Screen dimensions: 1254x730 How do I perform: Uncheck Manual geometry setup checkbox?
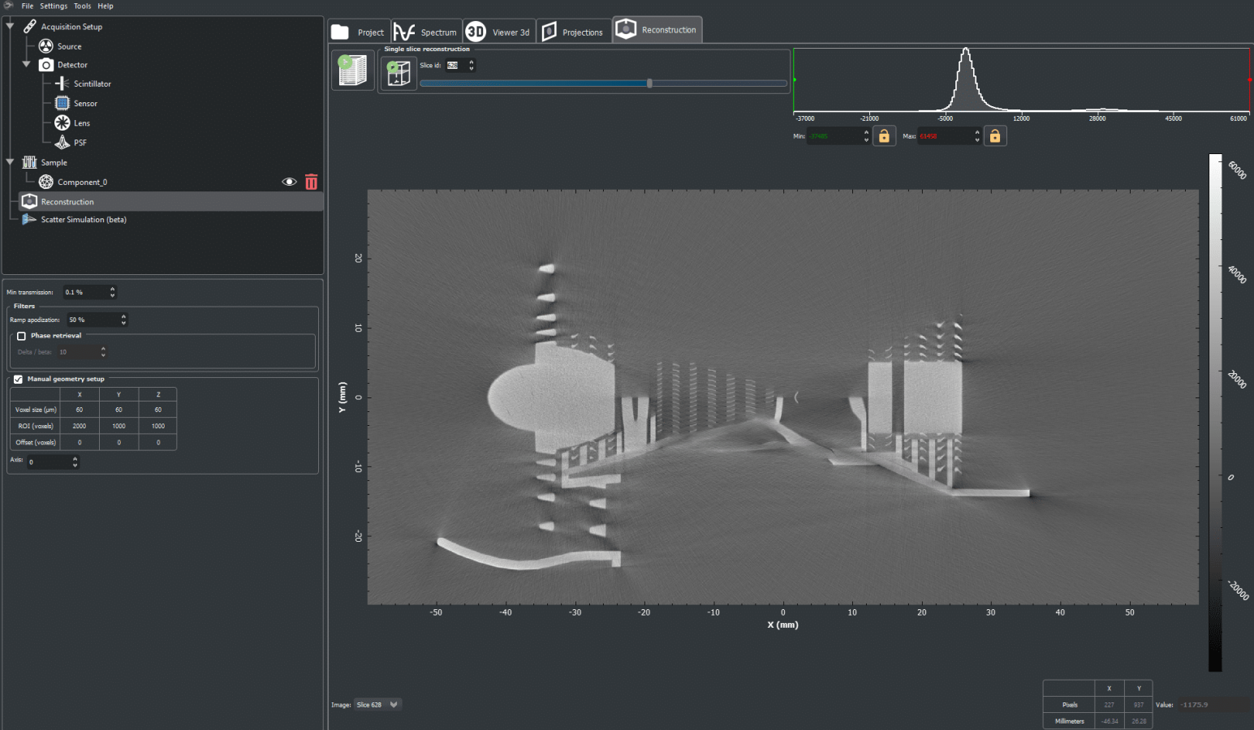[18, 379]
